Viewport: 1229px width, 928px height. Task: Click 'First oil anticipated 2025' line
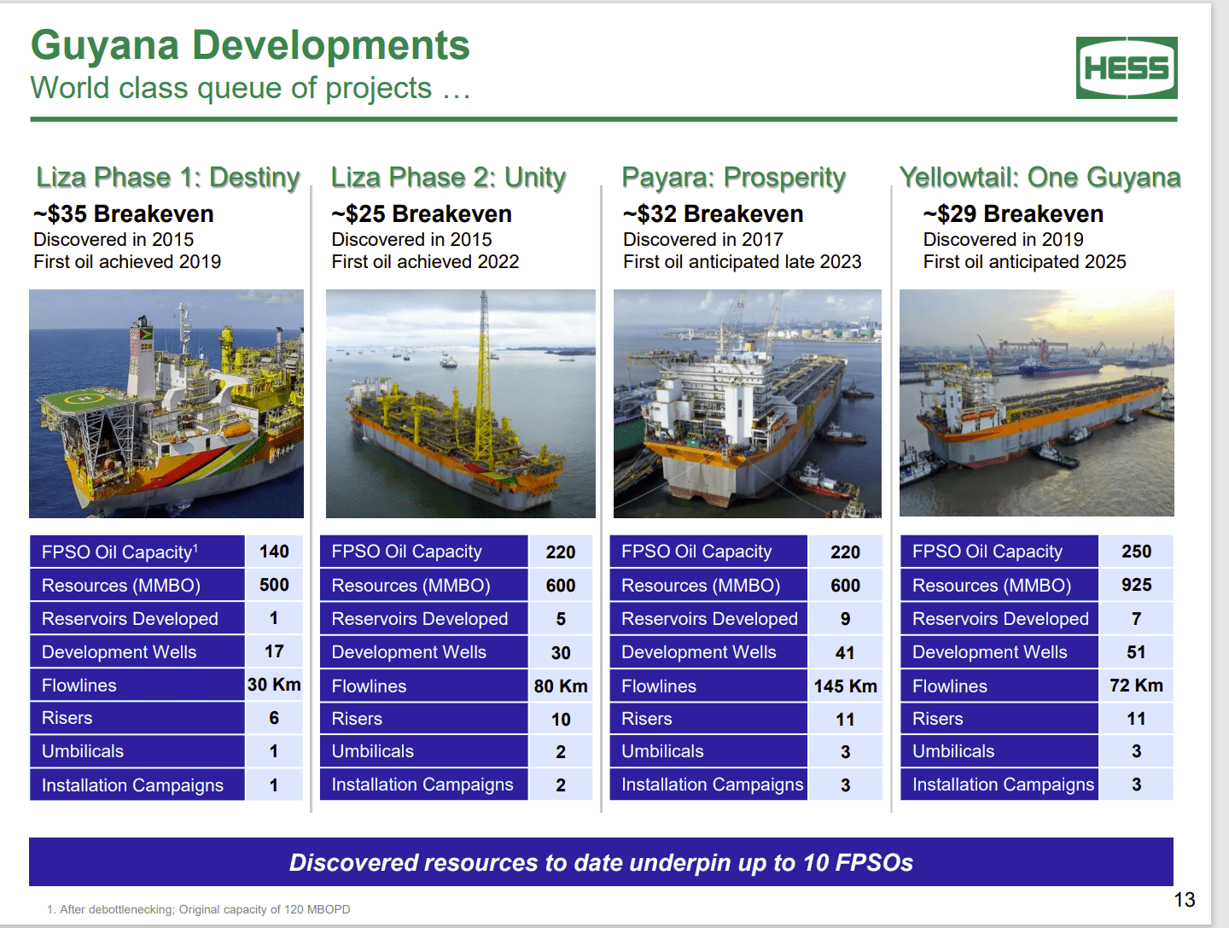pos(1025,262)
